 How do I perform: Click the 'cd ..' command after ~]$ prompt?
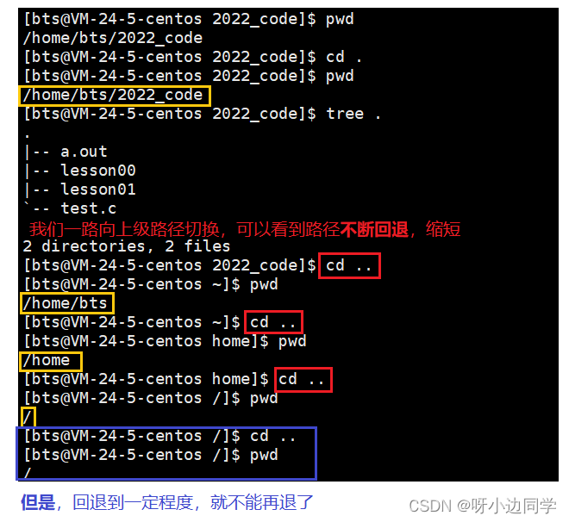(x=273, y=322)
